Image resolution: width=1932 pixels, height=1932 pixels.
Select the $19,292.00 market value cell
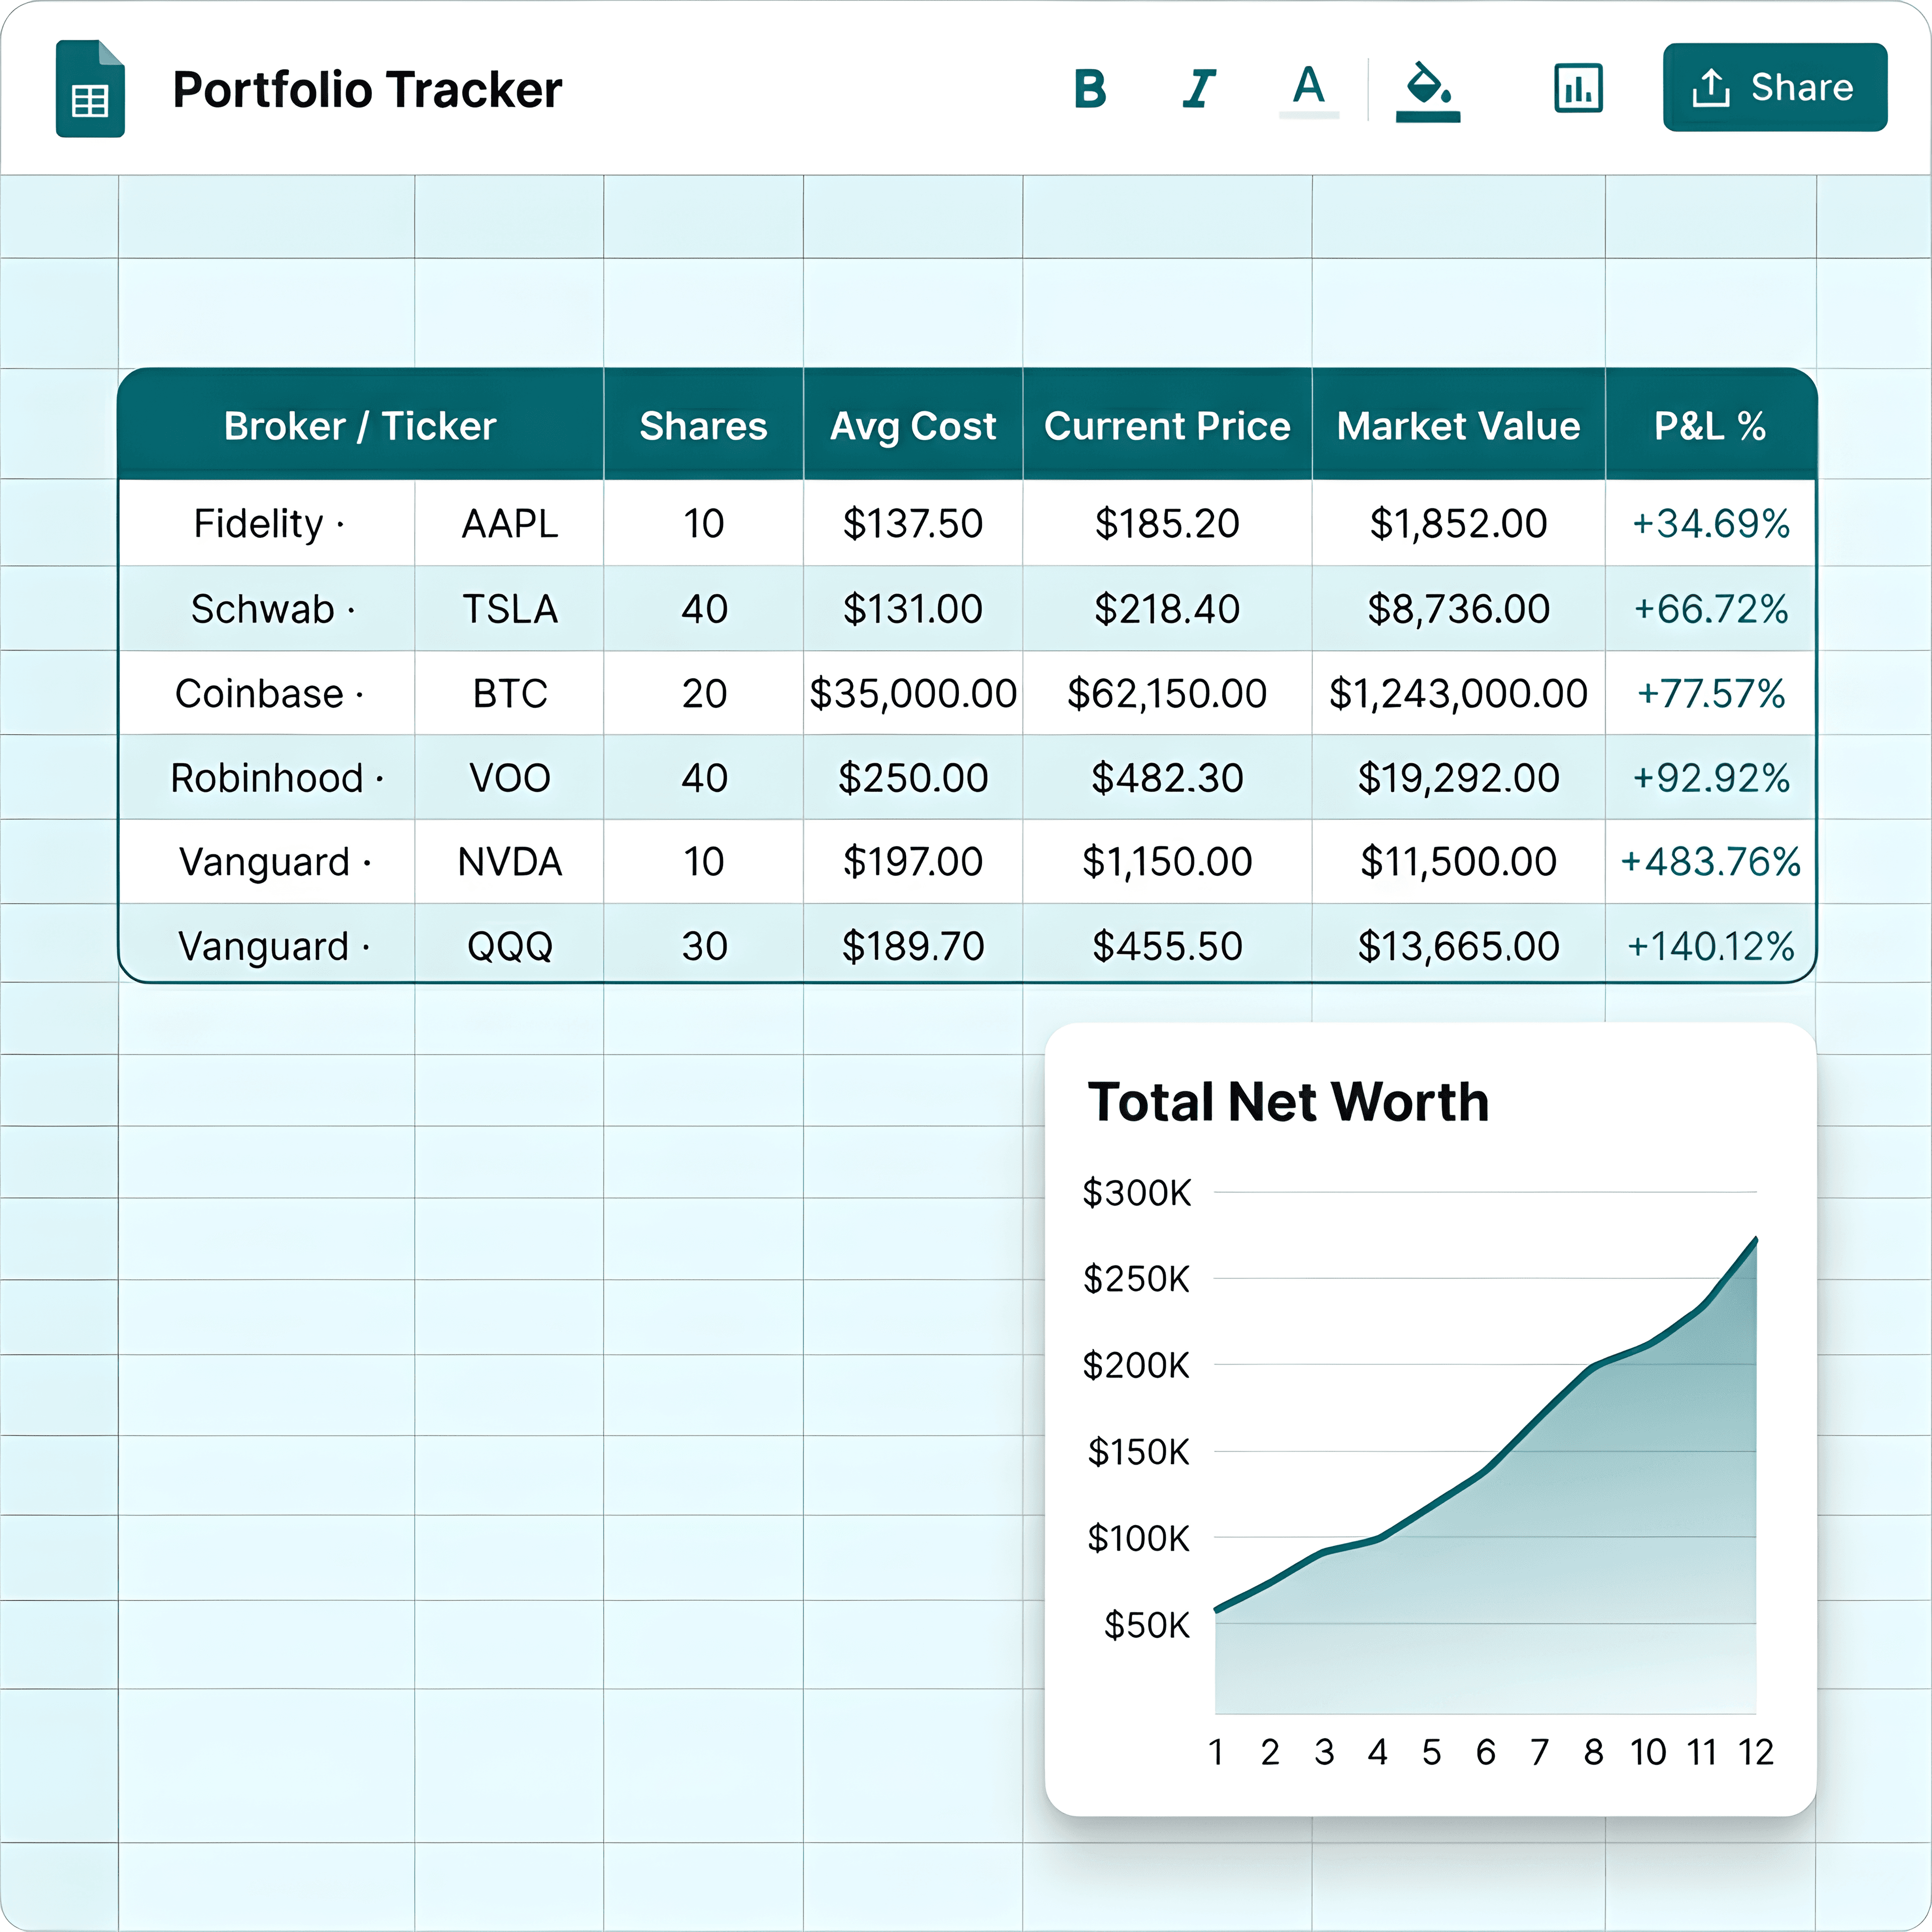click(x=1458, y=777)
